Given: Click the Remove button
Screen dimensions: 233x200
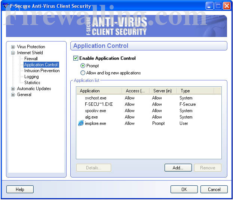Looking at the screenshot, I should (x=208, y=168).
